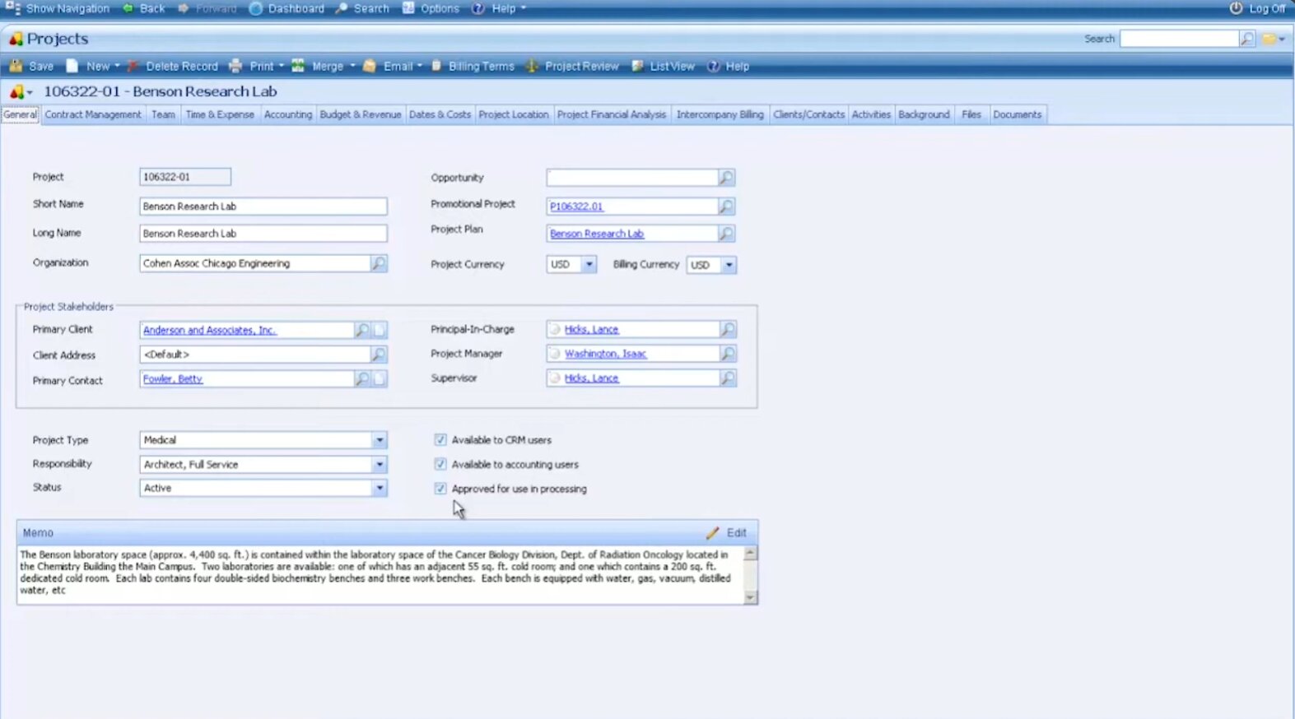1295x719 pixels.
Task: Click the Memo scrollbar up arrow
Action: (750, 554)
